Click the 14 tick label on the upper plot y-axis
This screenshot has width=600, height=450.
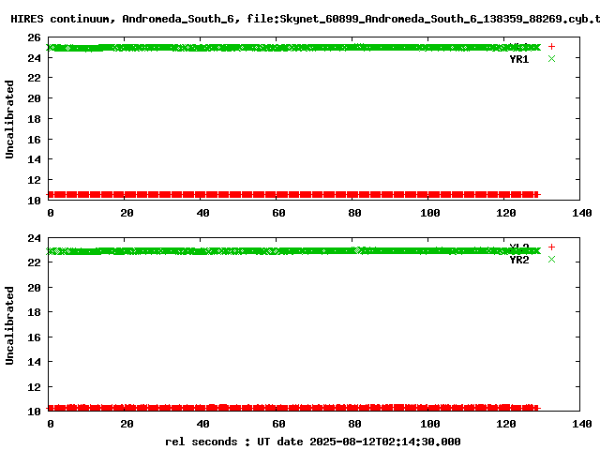[x=34, y=159]
